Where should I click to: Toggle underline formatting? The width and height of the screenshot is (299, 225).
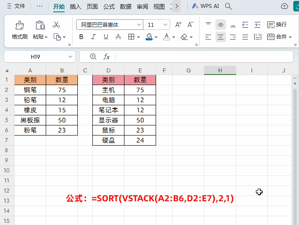point(106,37)
